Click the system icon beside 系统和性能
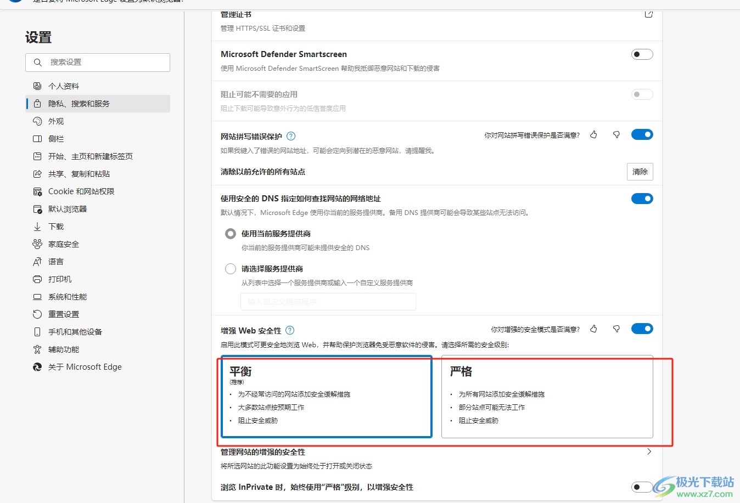The image size is (740, 503). [37, 297]
